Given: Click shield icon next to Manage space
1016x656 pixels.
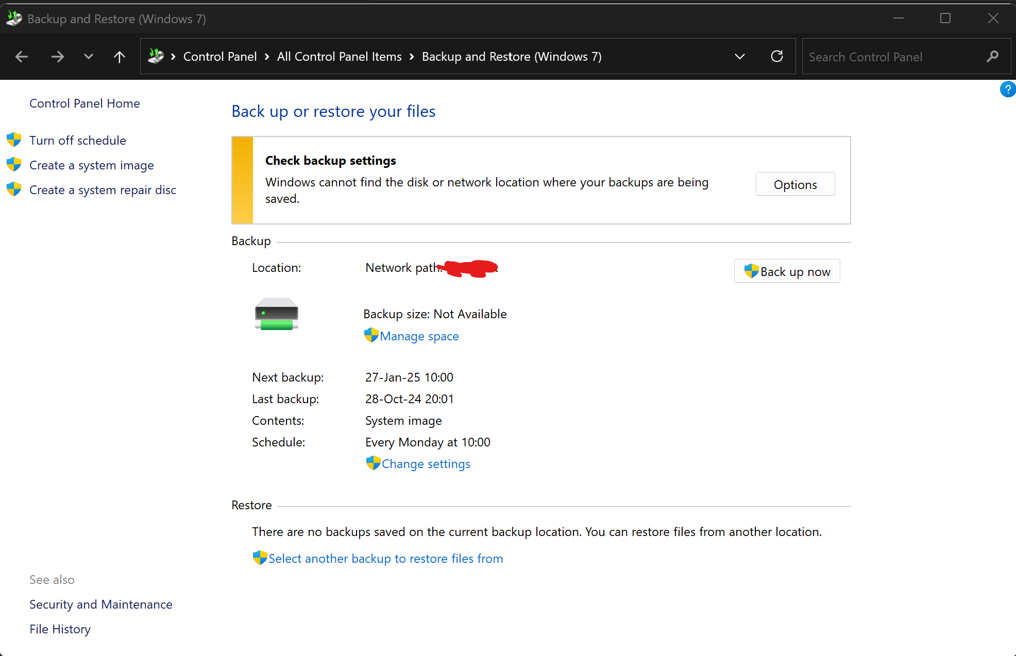Looking at the screenshot, I should click(371, 335).
